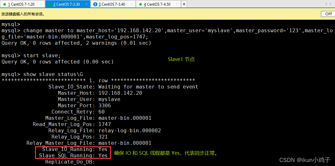Click the blue alert icon on CentOS 7-3.40 tab
The width and height of the screenshot is (335, 166).
[95, 4]
